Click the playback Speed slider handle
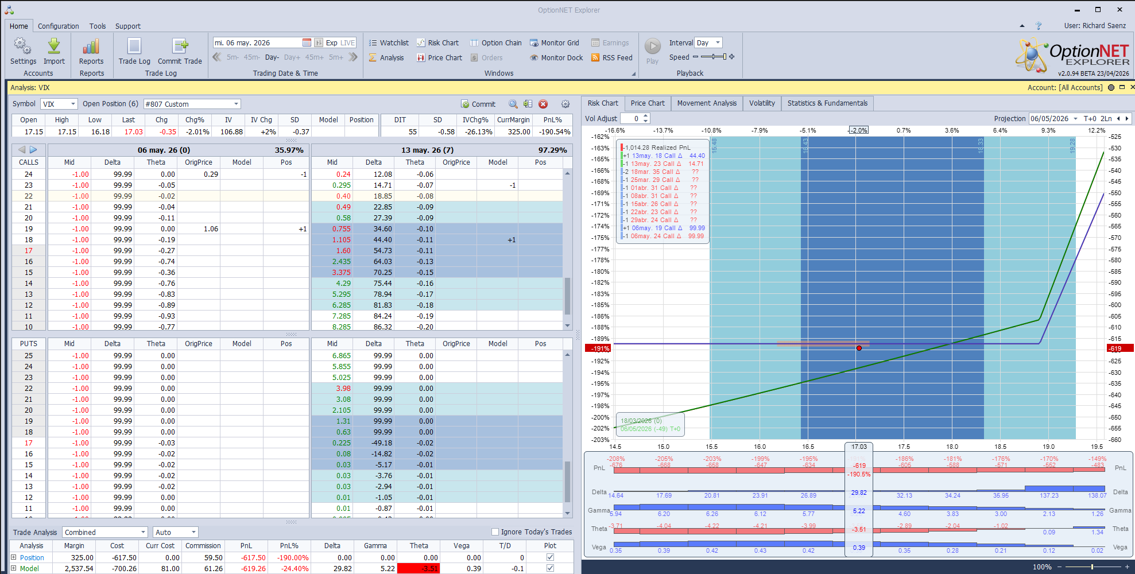This screenshot has height=574, width=1135. 725,57
